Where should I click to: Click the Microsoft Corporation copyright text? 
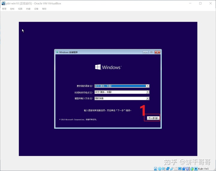[x=78, y=120]
